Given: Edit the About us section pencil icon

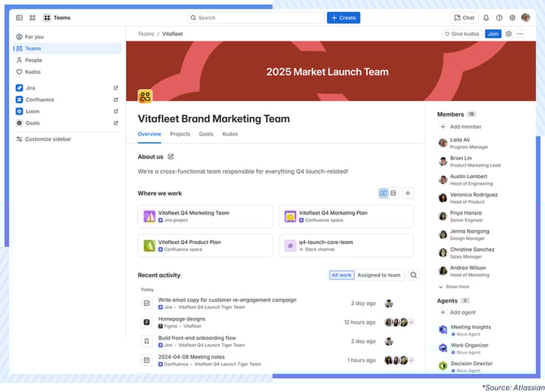Looking at the screenshot, I should 171,157.
